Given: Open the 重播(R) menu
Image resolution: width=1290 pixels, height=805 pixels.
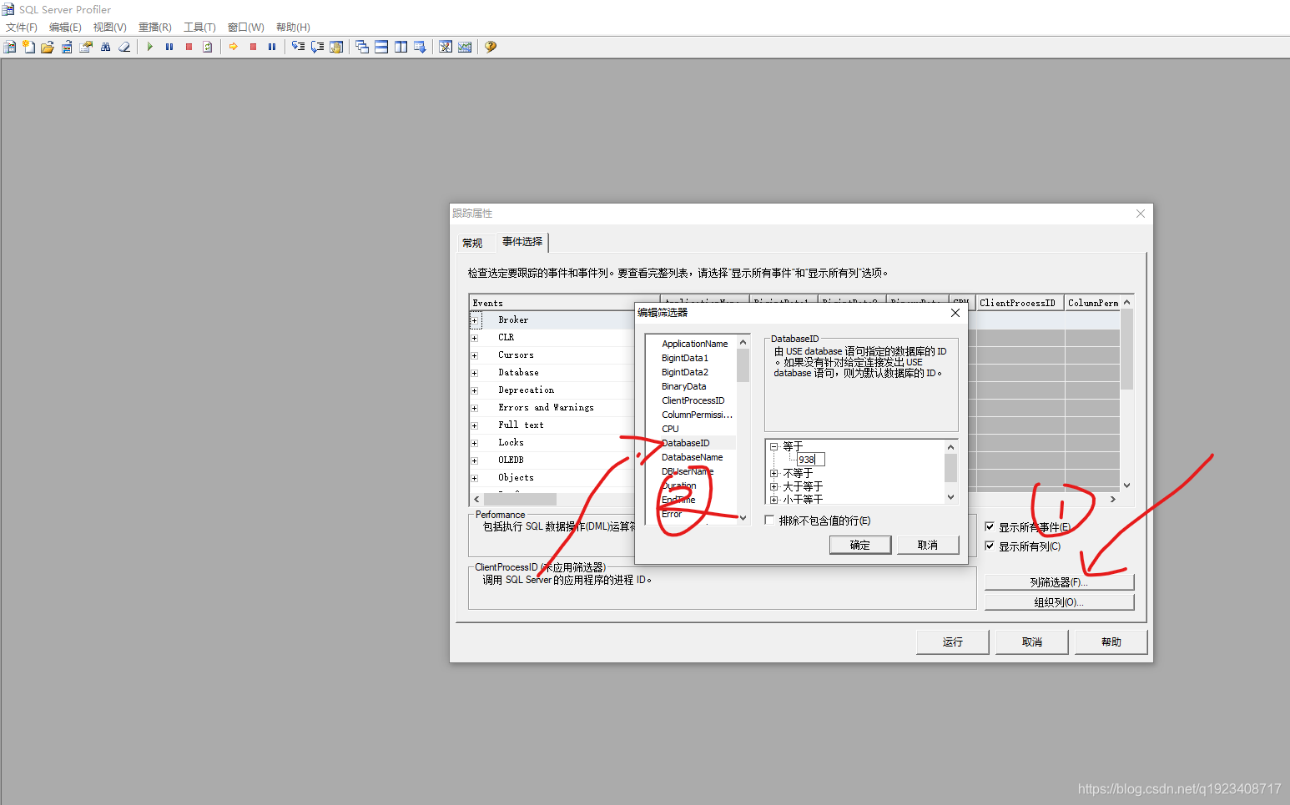Looking at the screenshot, I should [154, 28].
